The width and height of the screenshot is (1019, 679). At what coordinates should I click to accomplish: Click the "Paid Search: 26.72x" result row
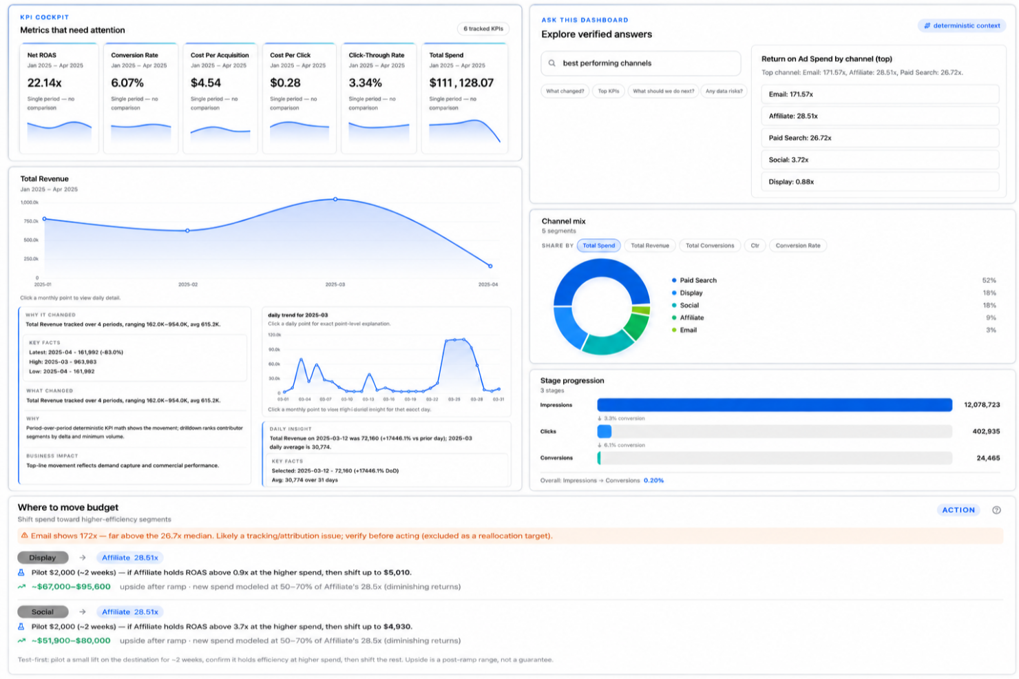[x=880, y=138]
